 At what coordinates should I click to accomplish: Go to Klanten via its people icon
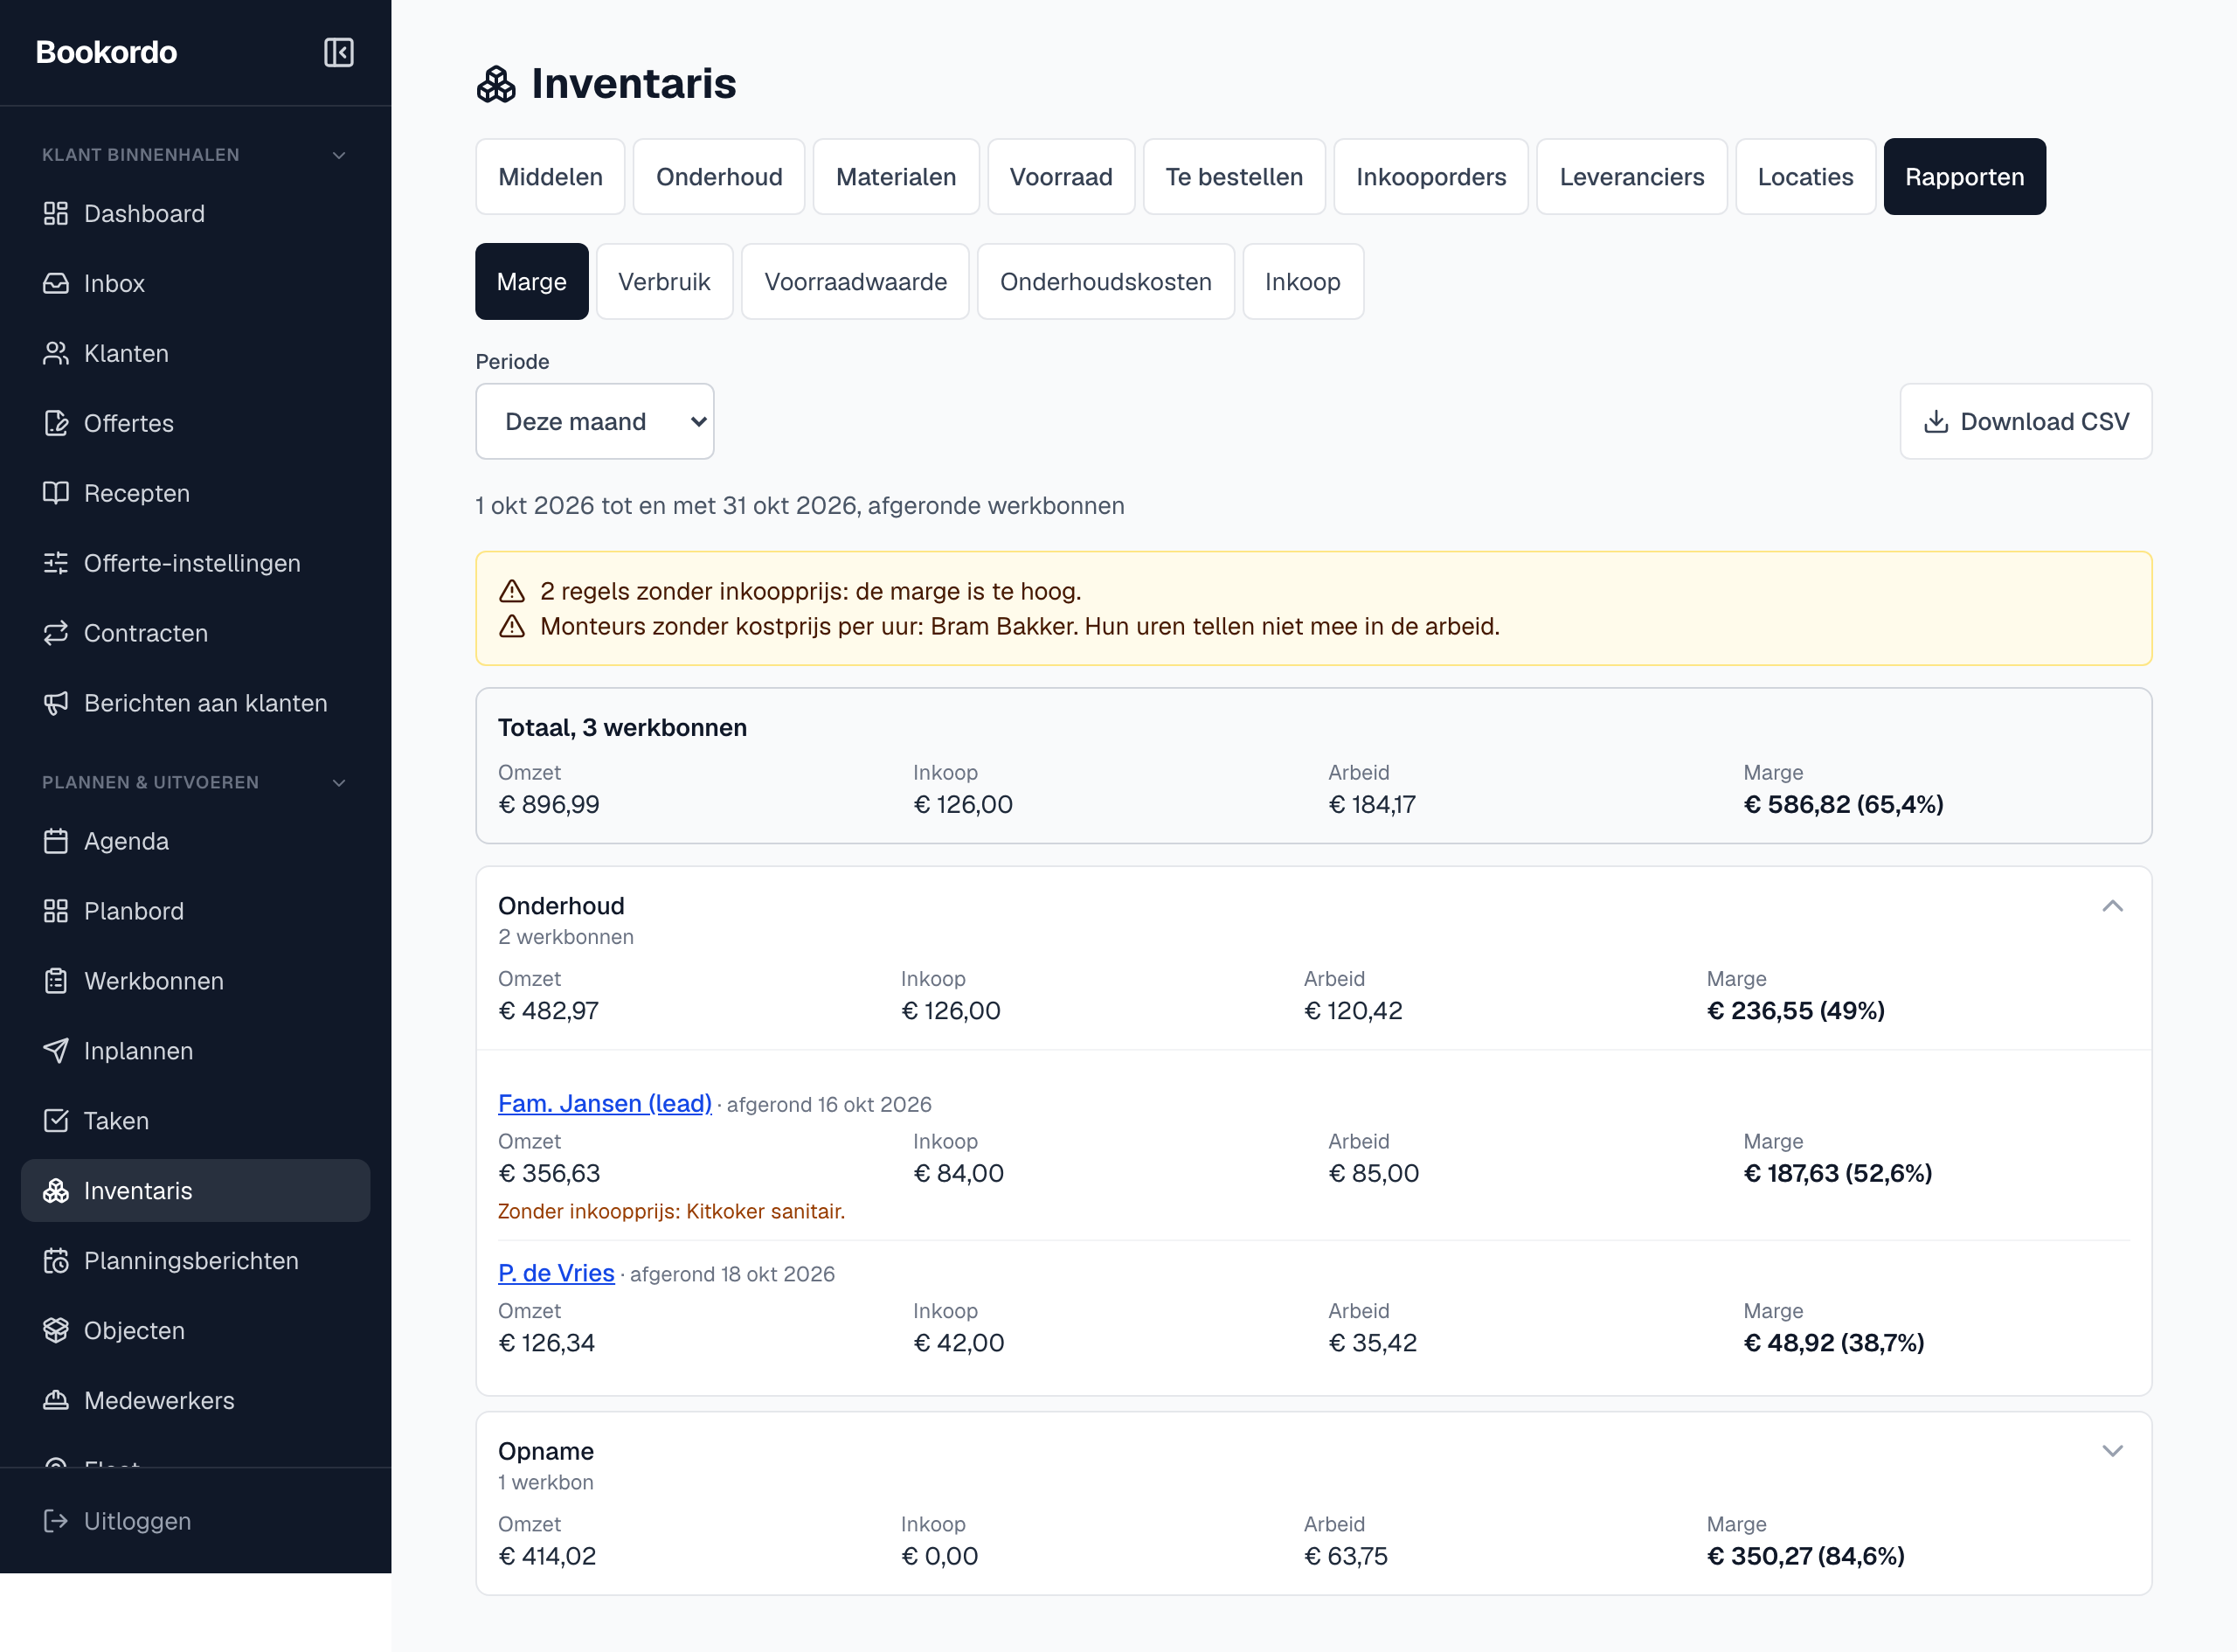[x=56, y=353]
